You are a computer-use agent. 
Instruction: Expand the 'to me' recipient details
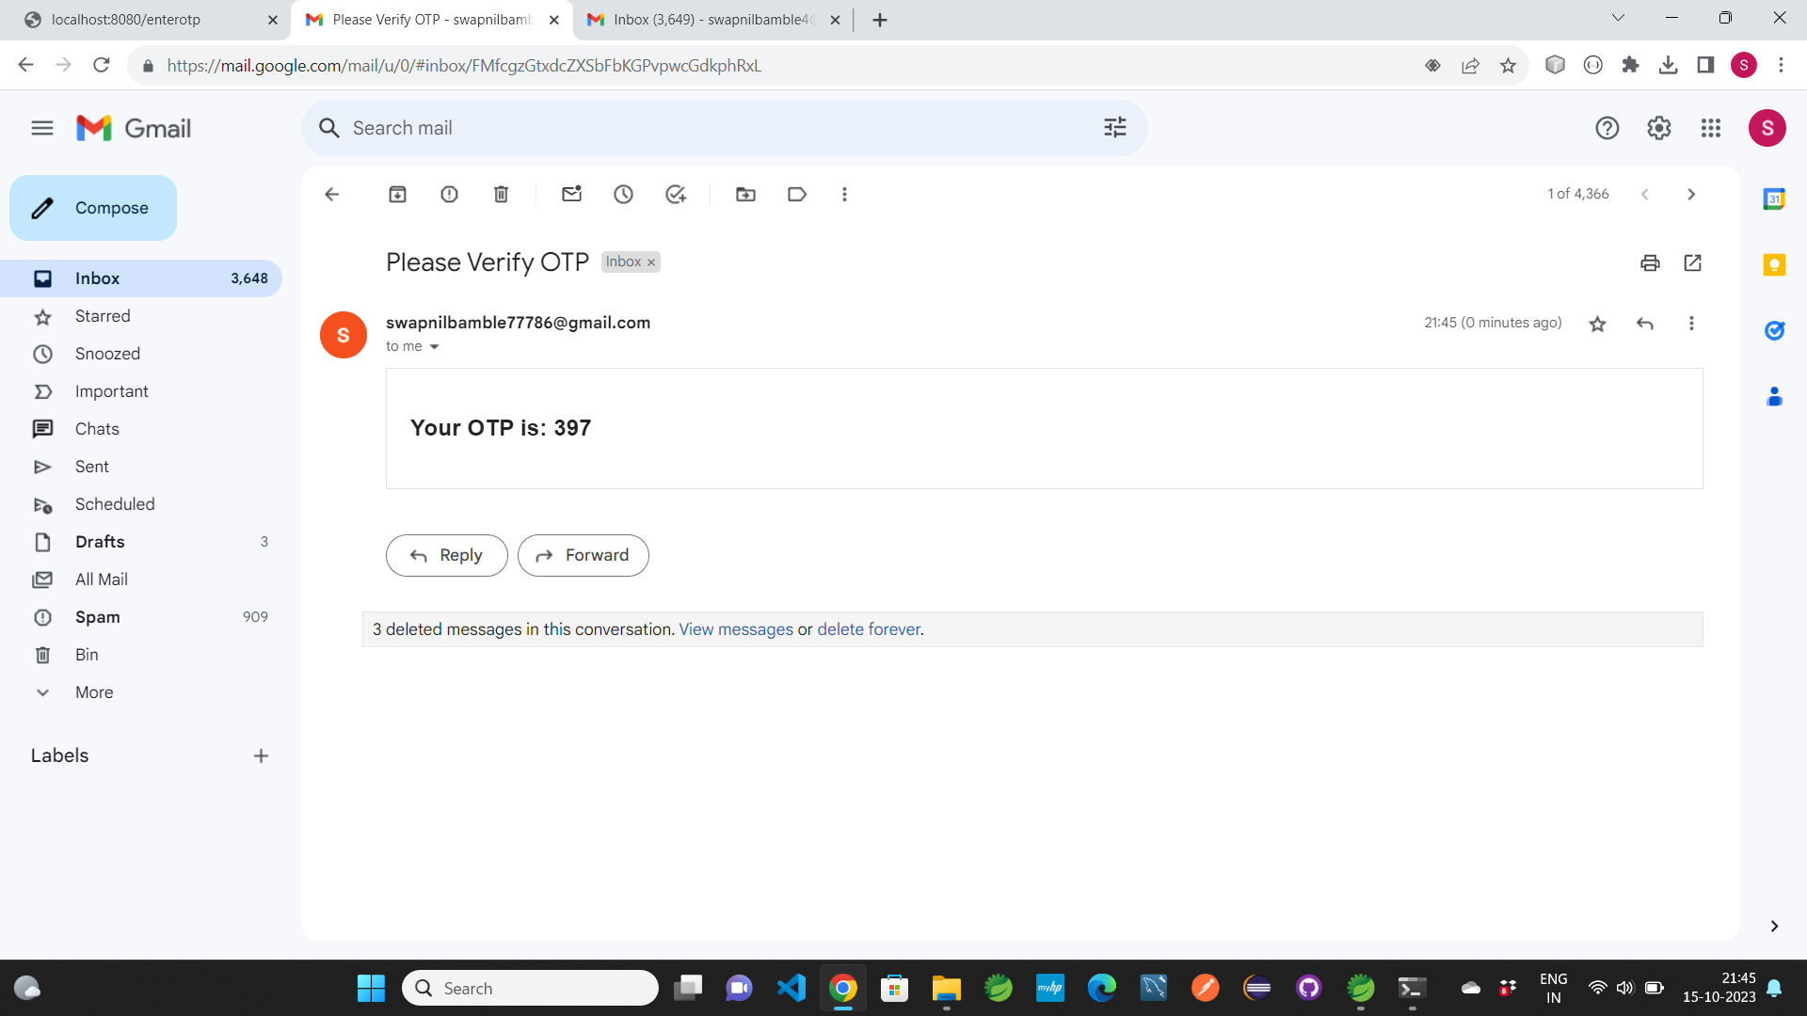coord(434,347)
